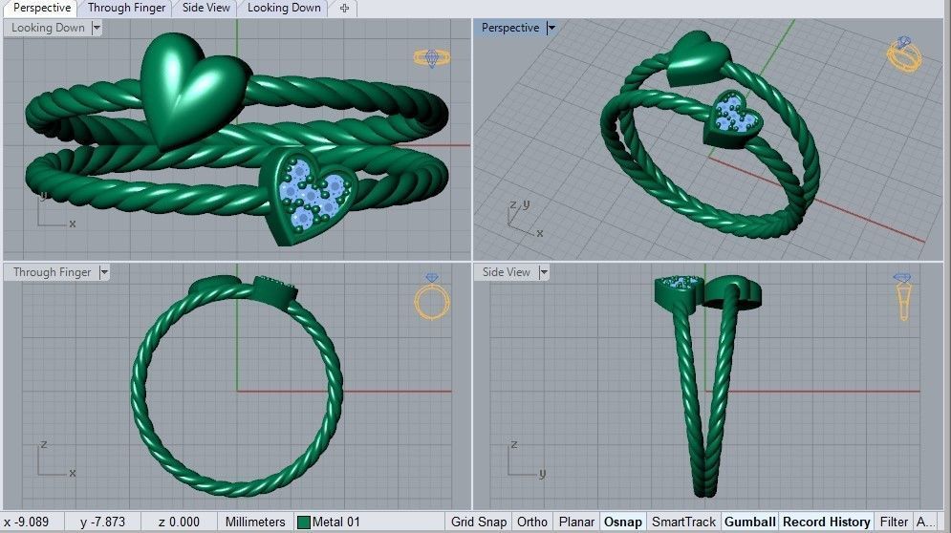Click the Metal 01 layer color swatch

304,522
